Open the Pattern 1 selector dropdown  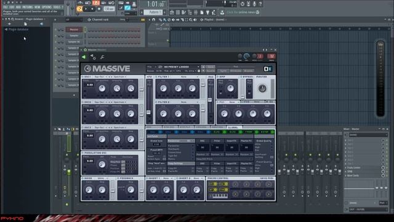pos(154,12)
